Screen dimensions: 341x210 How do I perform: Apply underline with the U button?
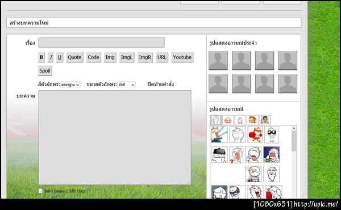pyautogui.click(x=60, y=57)
